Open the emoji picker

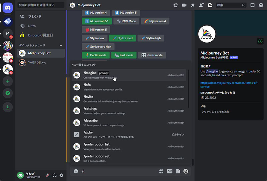click(x=186, y=171)
